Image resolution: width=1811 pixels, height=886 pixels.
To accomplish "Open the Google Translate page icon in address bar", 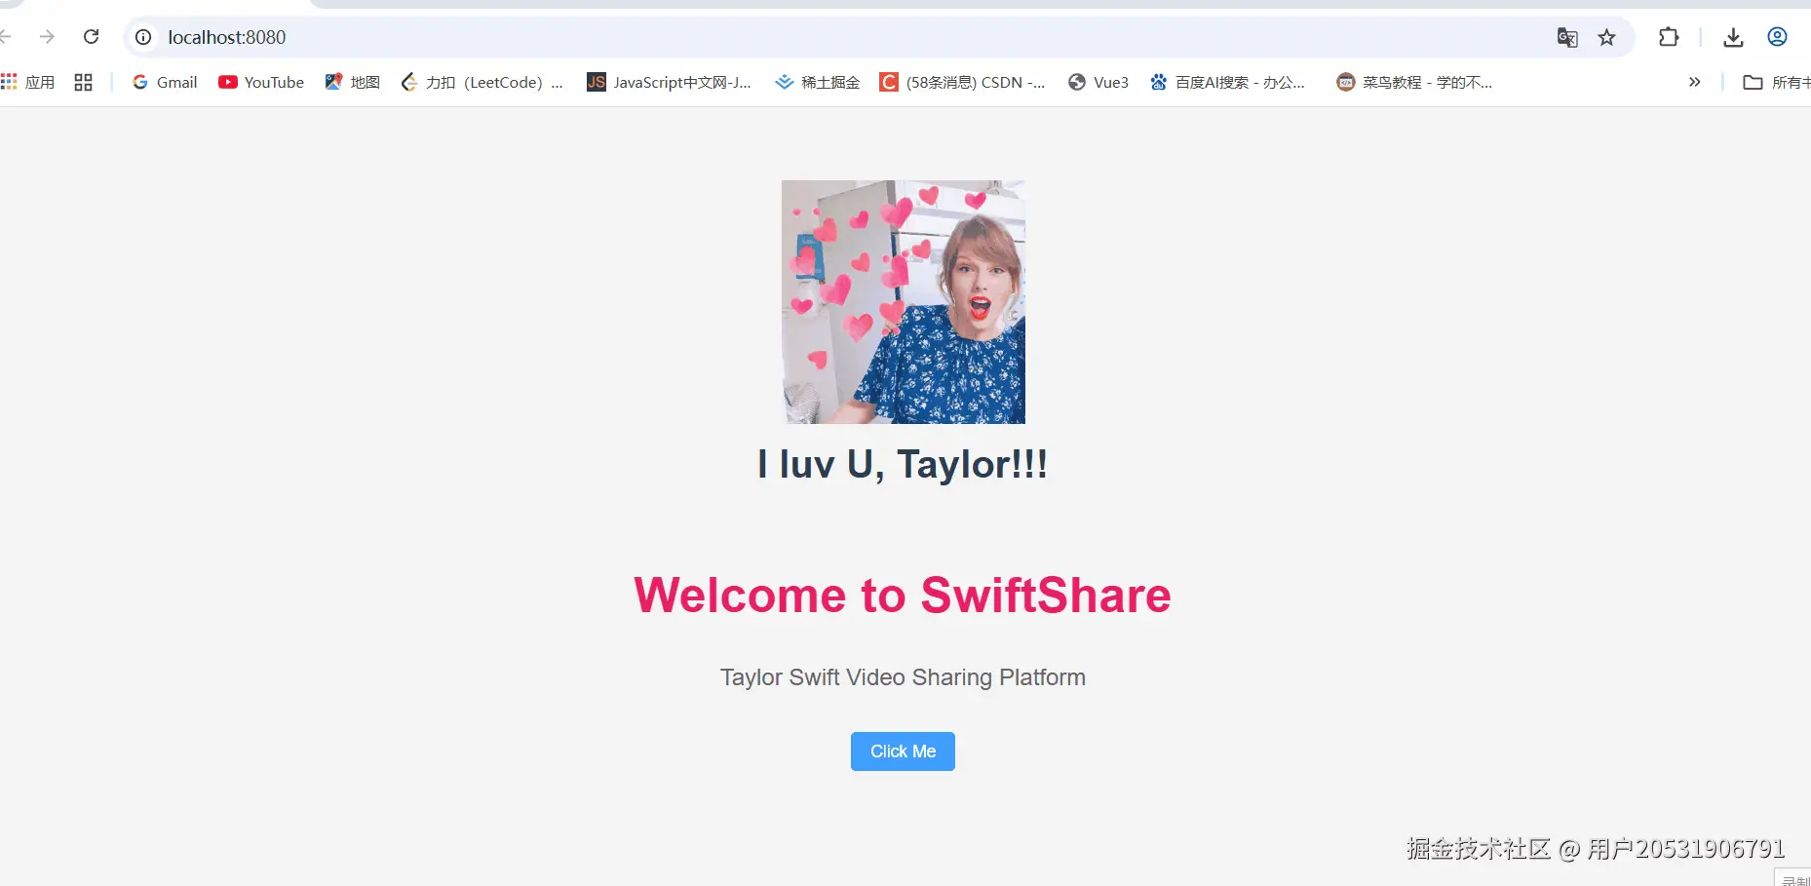I will 1567,37.
